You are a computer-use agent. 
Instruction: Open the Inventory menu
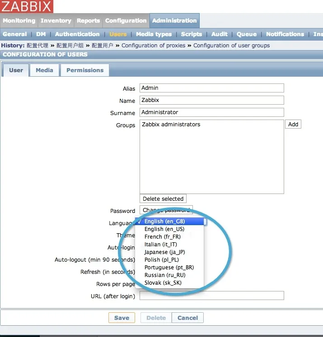click(56, 21)
